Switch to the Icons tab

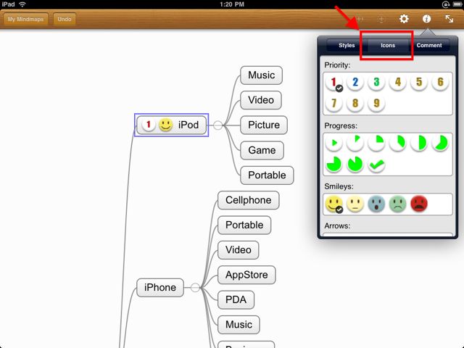[388, 45]
